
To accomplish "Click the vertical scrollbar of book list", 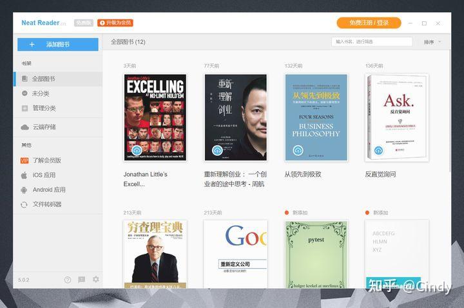I will 450,111.
